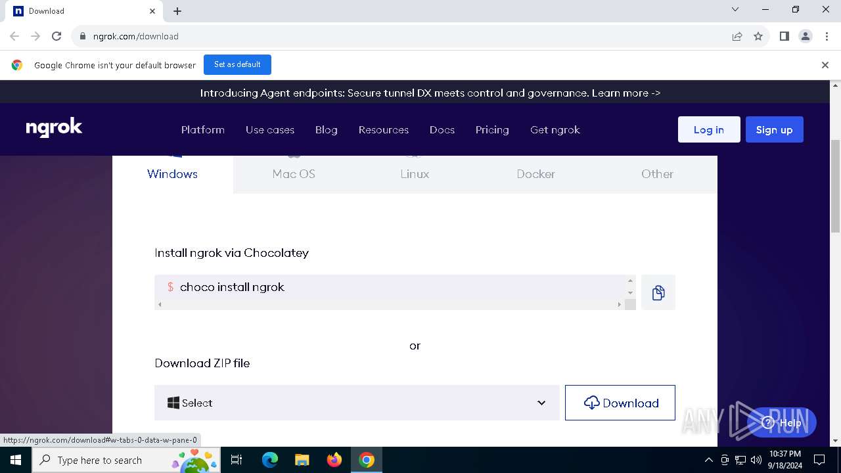Dismiss the default browser notification bar
Viewport: 841px width, 473px height.
[825, 64]
